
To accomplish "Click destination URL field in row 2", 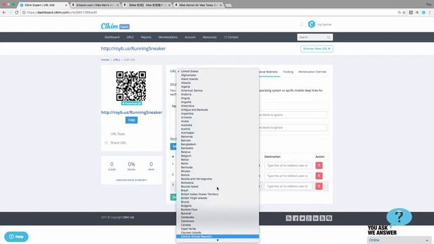I will click(288, 176).
